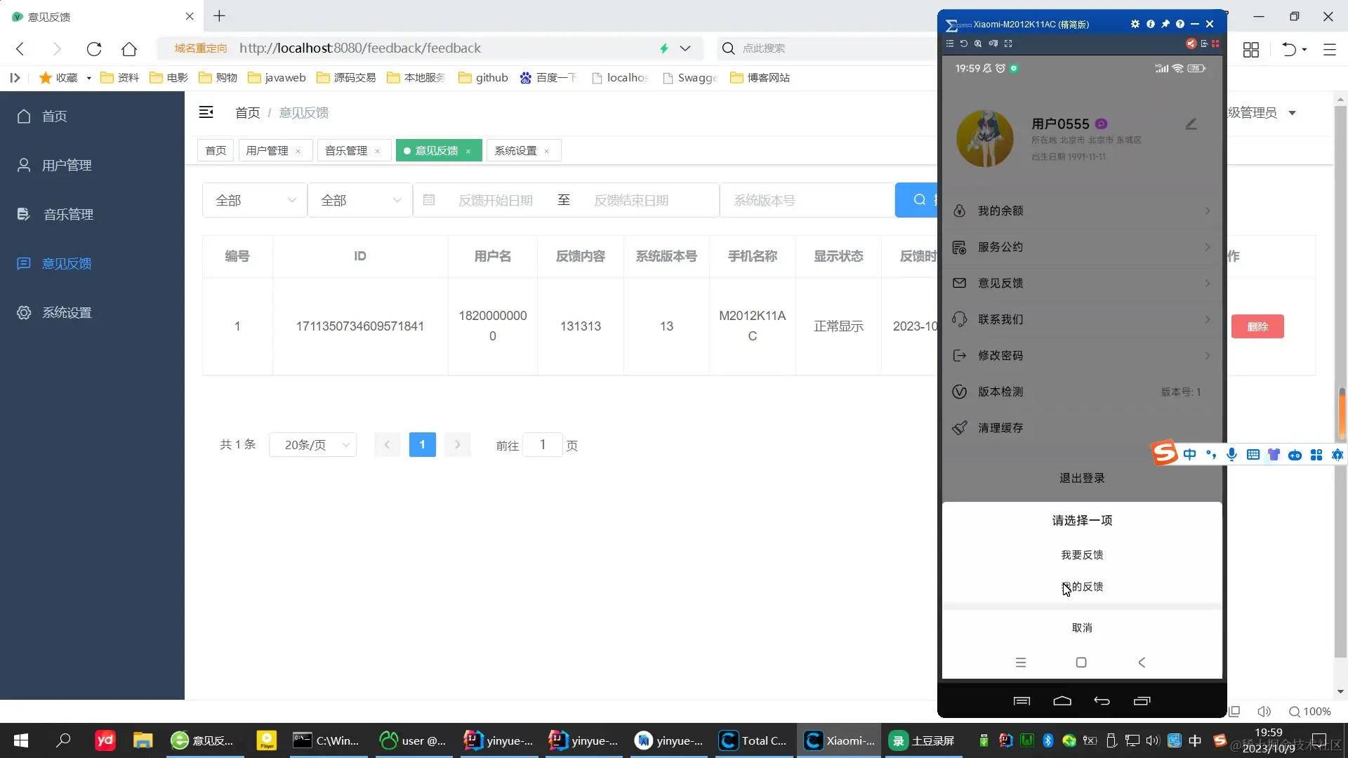Screen dimensions: 1348x758
Task: Expand the 20条/页 page size dropdown
Action: 313,445
